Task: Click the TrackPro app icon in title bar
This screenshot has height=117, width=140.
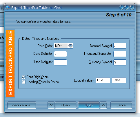Action: pyautogui.click(x=8, y=8)
